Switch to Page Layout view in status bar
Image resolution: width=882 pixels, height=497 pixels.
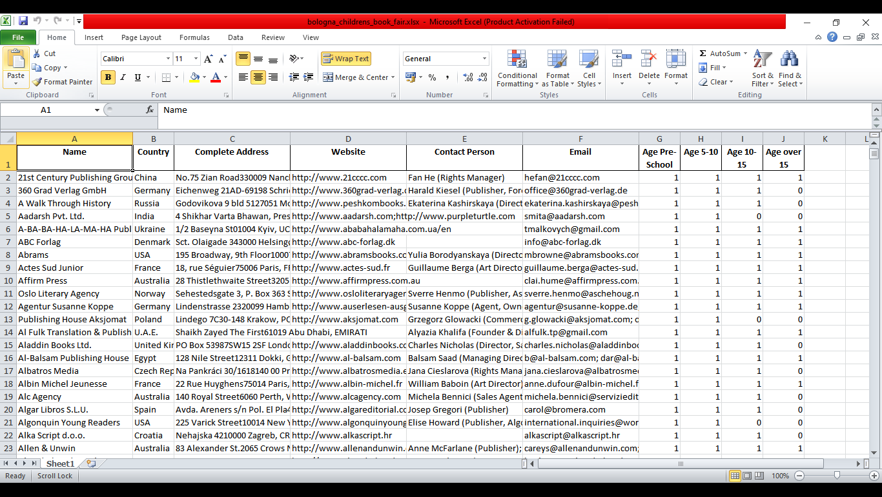click(747, 476)
